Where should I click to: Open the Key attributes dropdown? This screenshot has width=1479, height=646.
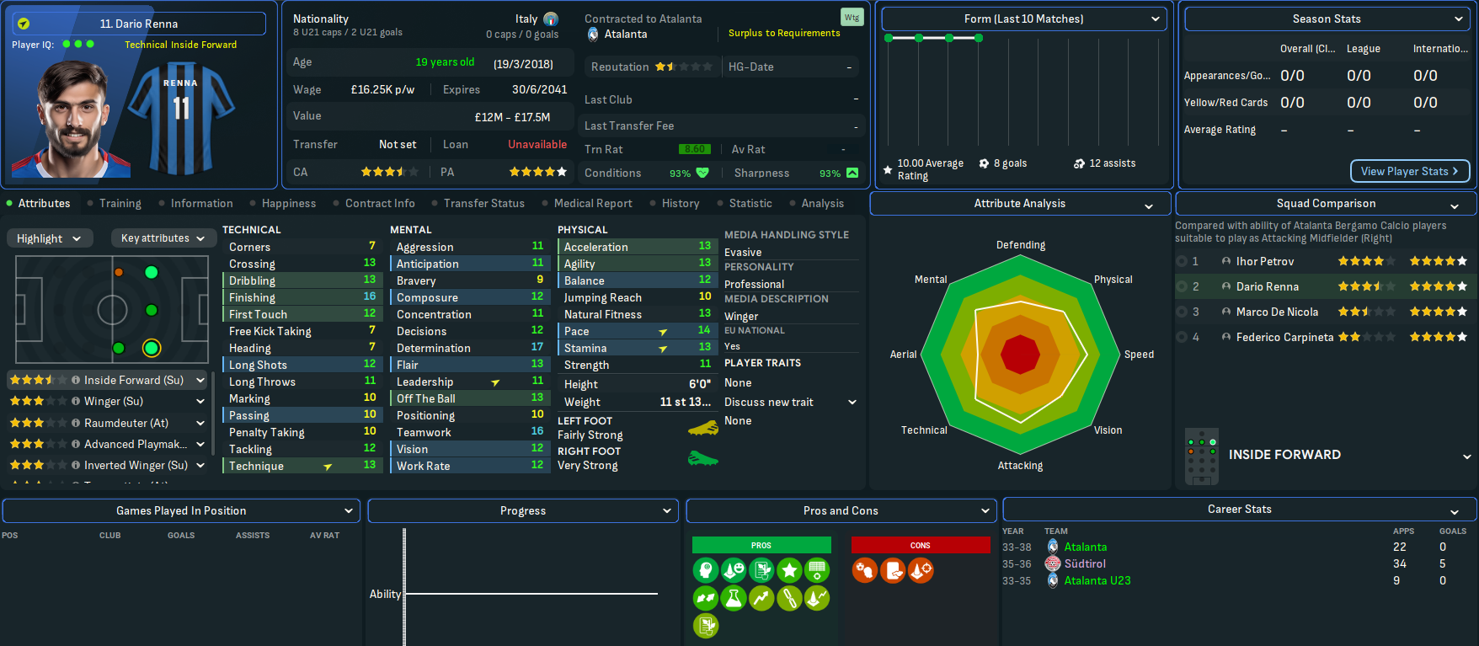point(163,238)
